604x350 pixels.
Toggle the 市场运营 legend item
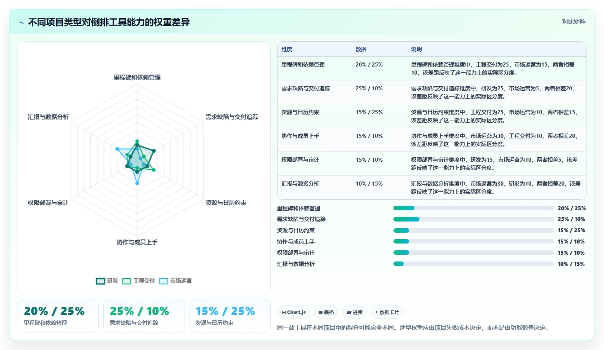click(176, 281)
